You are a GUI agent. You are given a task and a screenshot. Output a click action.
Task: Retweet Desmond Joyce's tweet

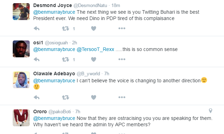(x=66, y=28)
